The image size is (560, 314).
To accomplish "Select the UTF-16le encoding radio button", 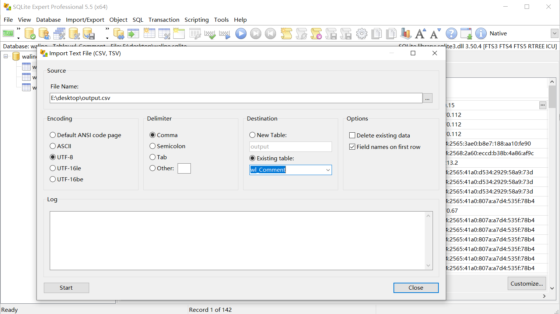I will (53, 168).
